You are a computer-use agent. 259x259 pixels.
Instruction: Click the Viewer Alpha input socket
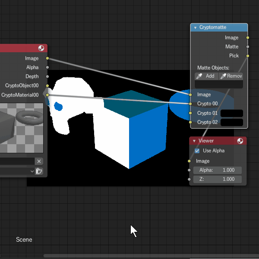click(x=190, y=170)
